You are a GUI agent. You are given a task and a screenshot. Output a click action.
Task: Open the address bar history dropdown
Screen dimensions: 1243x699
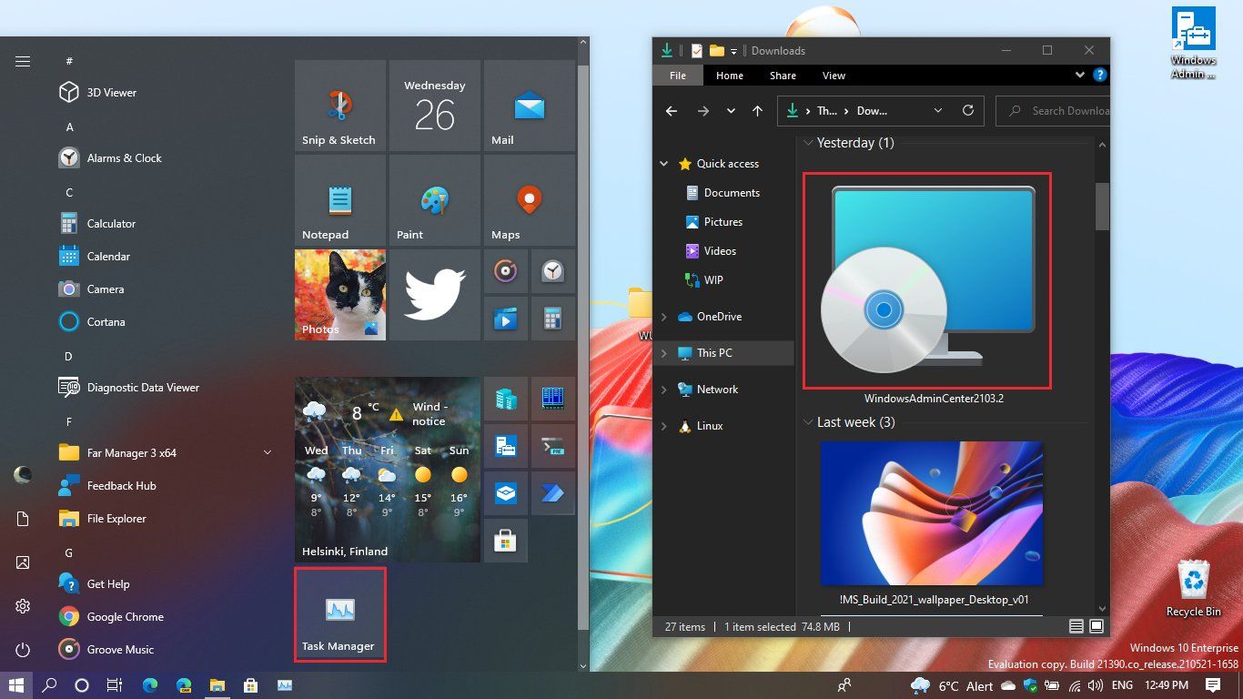938,111
